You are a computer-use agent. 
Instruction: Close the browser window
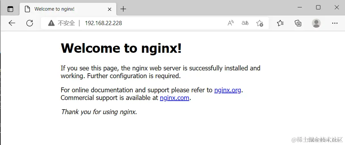[x=337, y=7]
